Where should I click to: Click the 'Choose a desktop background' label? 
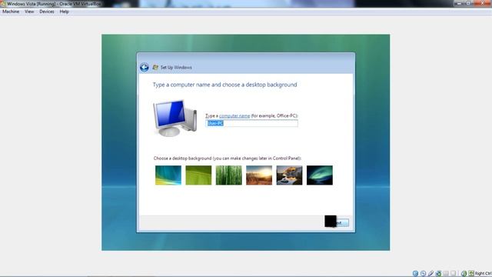228,159
